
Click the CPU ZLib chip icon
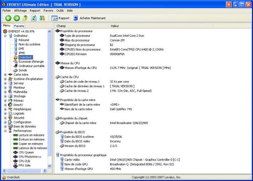click(16, 161)
